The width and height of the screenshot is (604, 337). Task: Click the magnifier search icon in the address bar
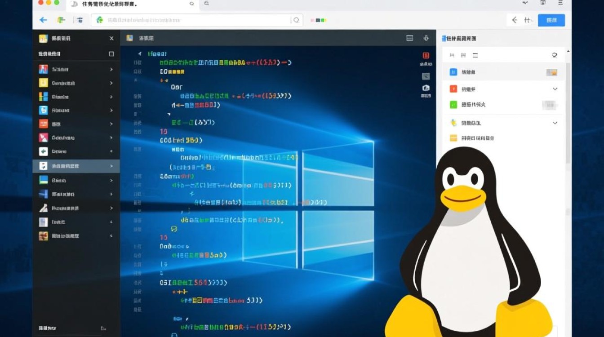tap(296, 20)
